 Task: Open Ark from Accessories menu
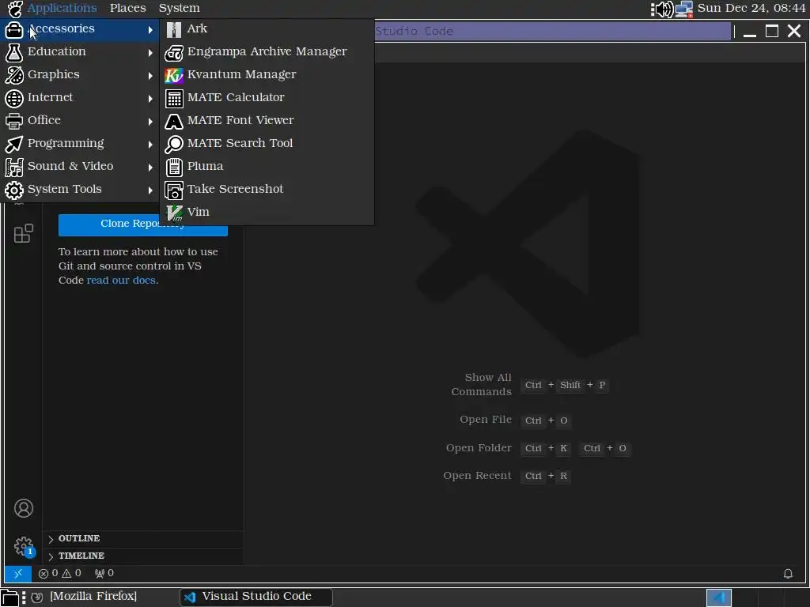point(267,29)
